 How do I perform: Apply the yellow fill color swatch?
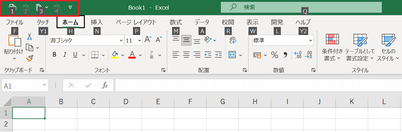pos(115,55)
